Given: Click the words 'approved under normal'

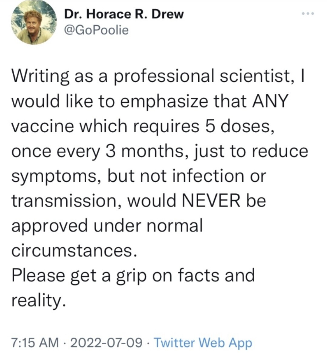Looking at the screenshot, I should (x=107, y=226).
